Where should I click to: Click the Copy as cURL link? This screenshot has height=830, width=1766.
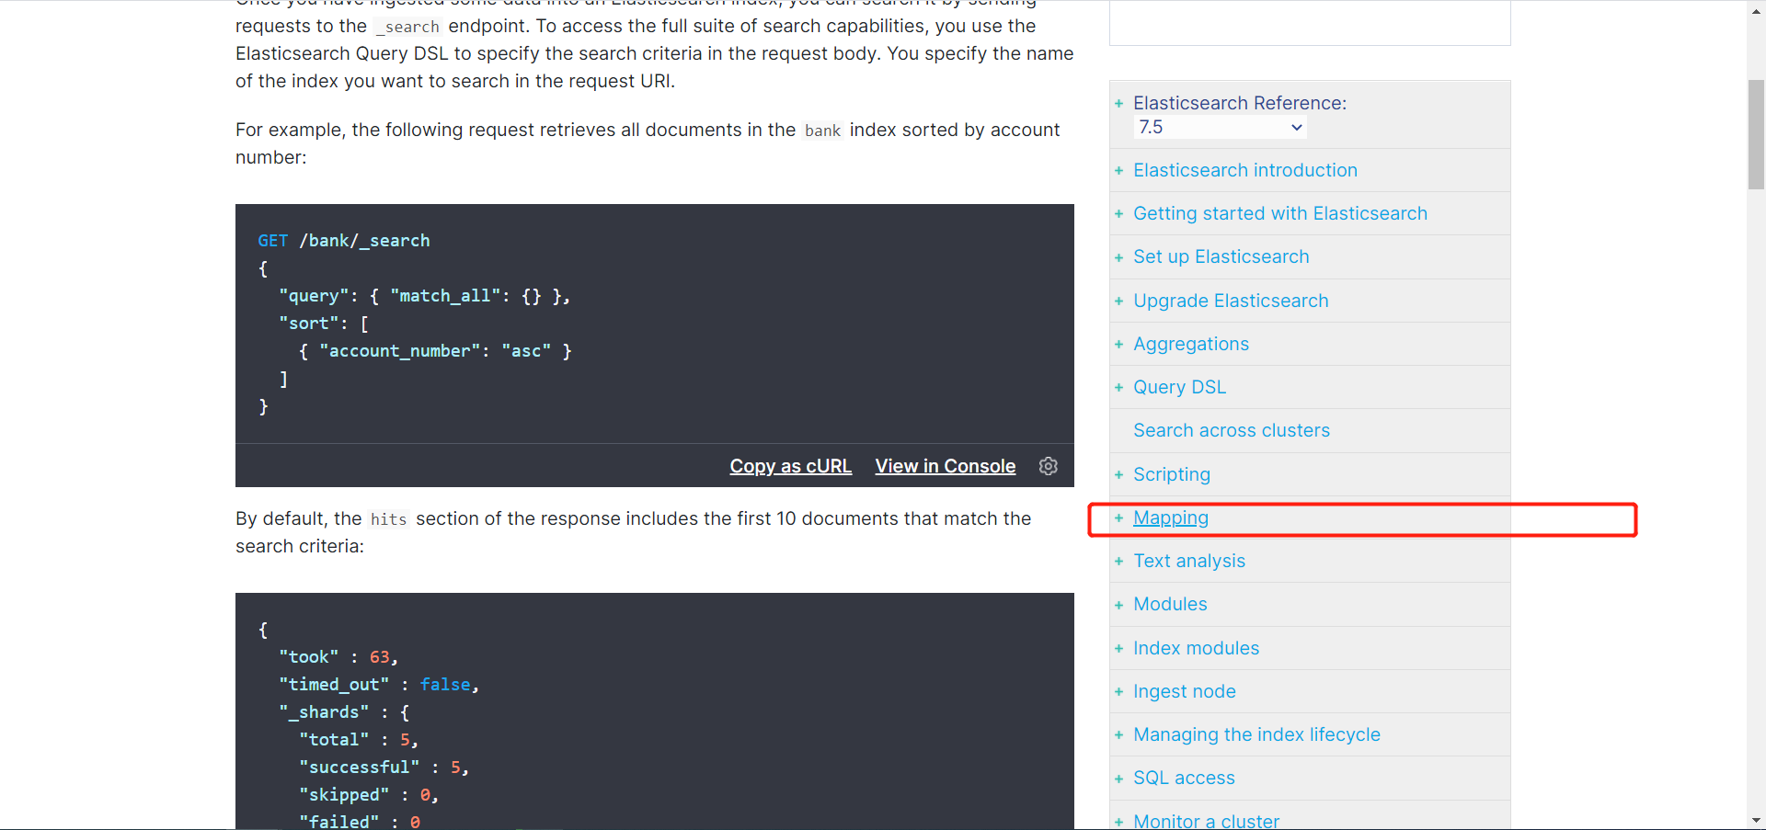[x=791, y=466]
